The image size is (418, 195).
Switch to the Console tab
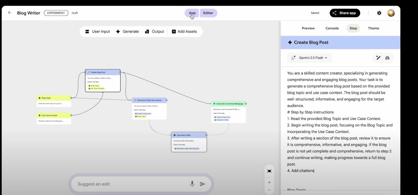coord(332,28)
